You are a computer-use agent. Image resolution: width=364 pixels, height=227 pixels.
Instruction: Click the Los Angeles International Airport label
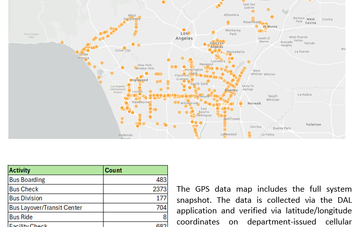(117, 89)
